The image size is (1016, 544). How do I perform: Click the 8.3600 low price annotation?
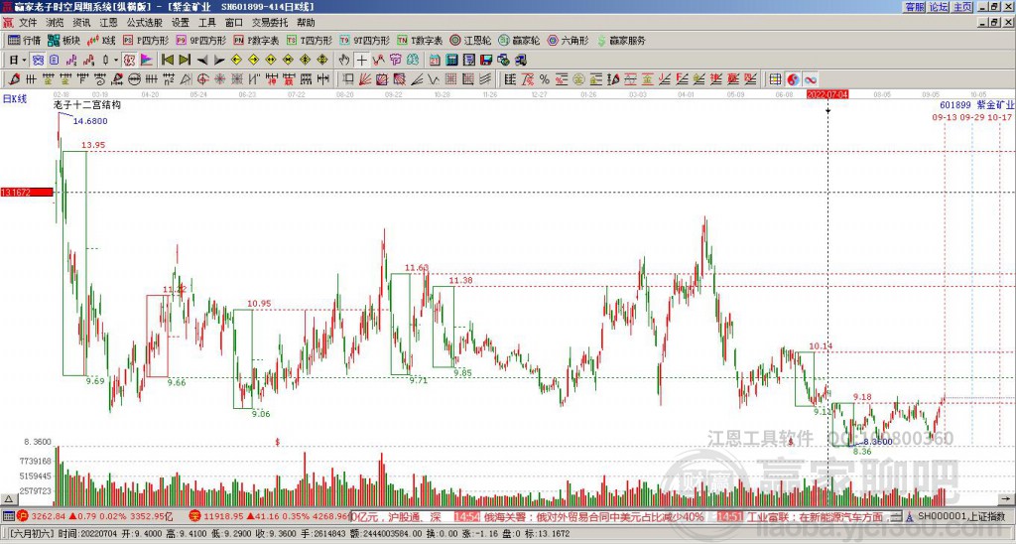click(878, 442)
